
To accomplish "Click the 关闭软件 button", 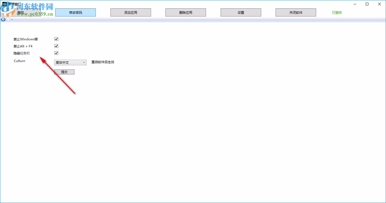I will 296,12.
